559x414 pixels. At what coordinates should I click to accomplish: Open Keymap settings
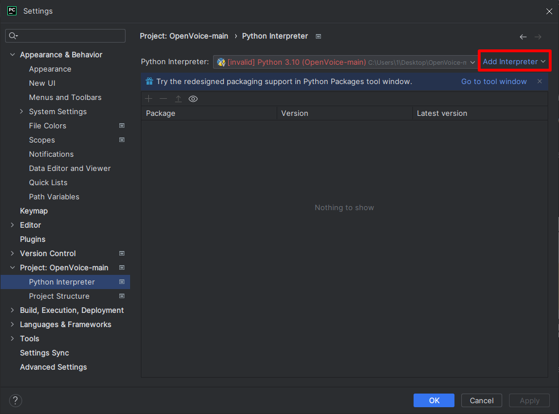point(34,211)
